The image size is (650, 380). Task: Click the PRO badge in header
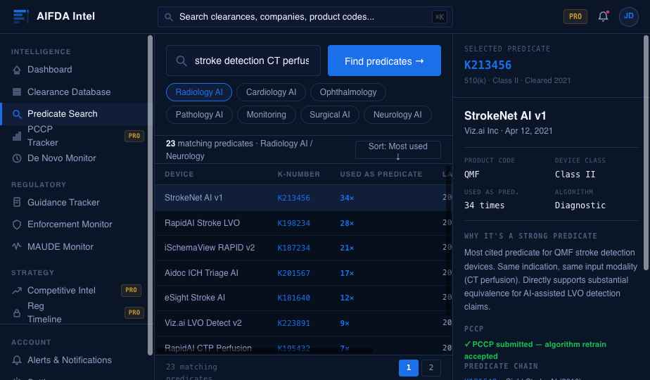(575, 16)
